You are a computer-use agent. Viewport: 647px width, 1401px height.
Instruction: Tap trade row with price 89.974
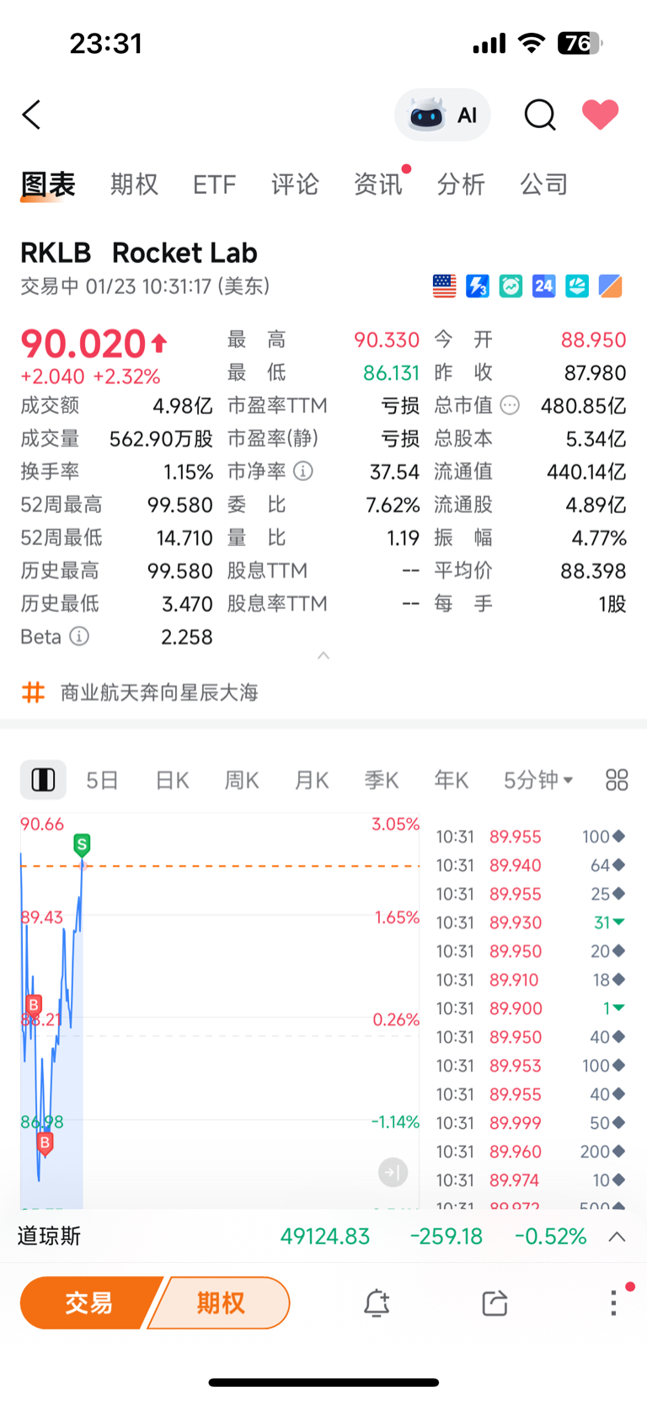click(531, 1180)
